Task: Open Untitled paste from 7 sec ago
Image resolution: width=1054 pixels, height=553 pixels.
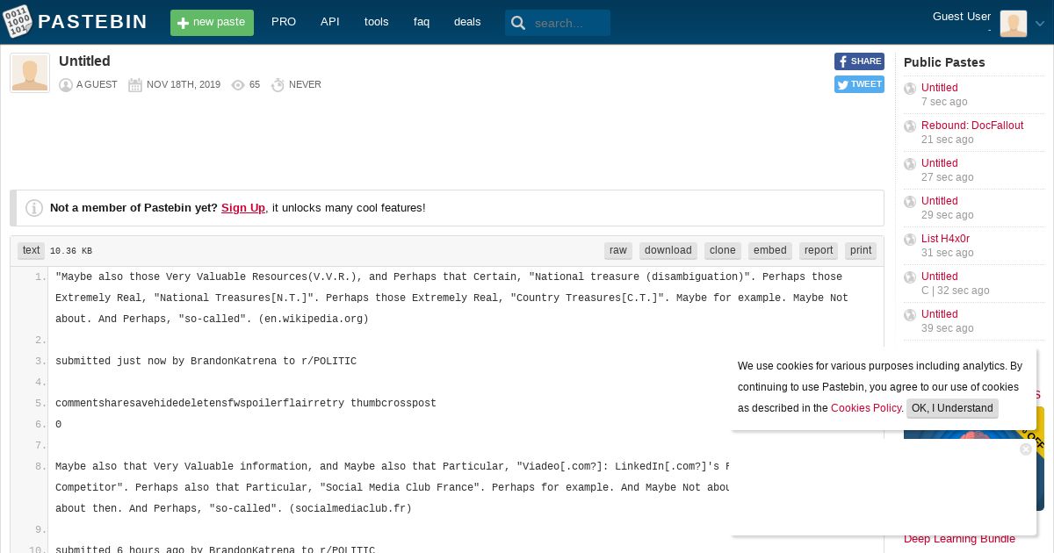Action: [940, 88]
